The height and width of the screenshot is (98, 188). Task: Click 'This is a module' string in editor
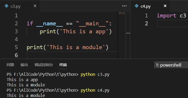pos(76,47)
